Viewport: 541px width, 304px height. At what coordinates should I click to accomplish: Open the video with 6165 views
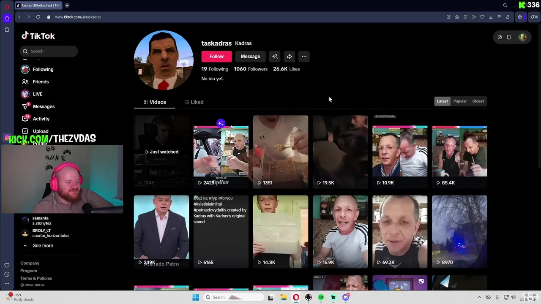click(221, 231)
